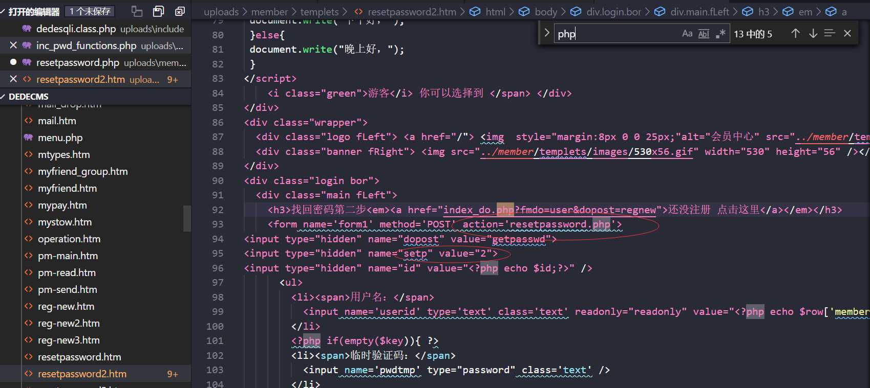Screen dimensions: 870x388
Task: Click the 1 unsaved badge
Action: 90,11
